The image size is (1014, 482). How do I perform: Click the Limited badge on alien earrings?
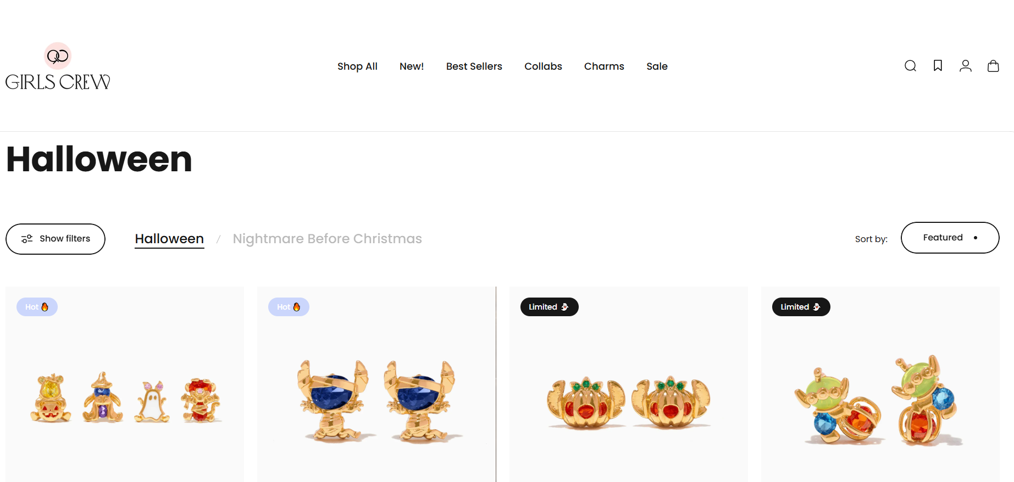pyautogui.click(x=801, y=307)
